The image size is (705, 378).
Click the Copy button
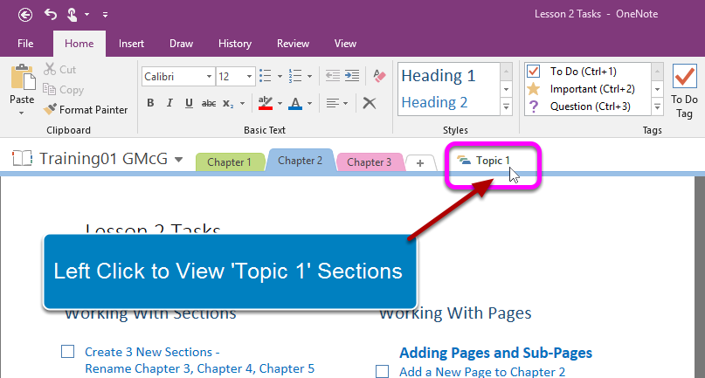pyautogui.click(x=64, y=89)
